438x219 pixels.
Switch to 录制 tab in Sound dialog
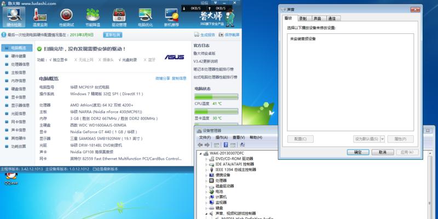303,19
